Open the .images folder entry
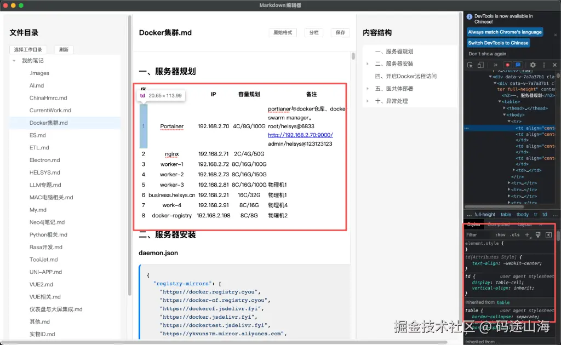Screen dimensions: 561x345 pyautogui.click(x=39, y=73)
